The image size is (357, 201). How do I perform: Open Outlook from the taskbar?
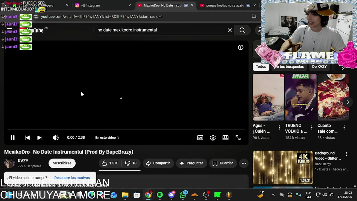coord(114,195)
